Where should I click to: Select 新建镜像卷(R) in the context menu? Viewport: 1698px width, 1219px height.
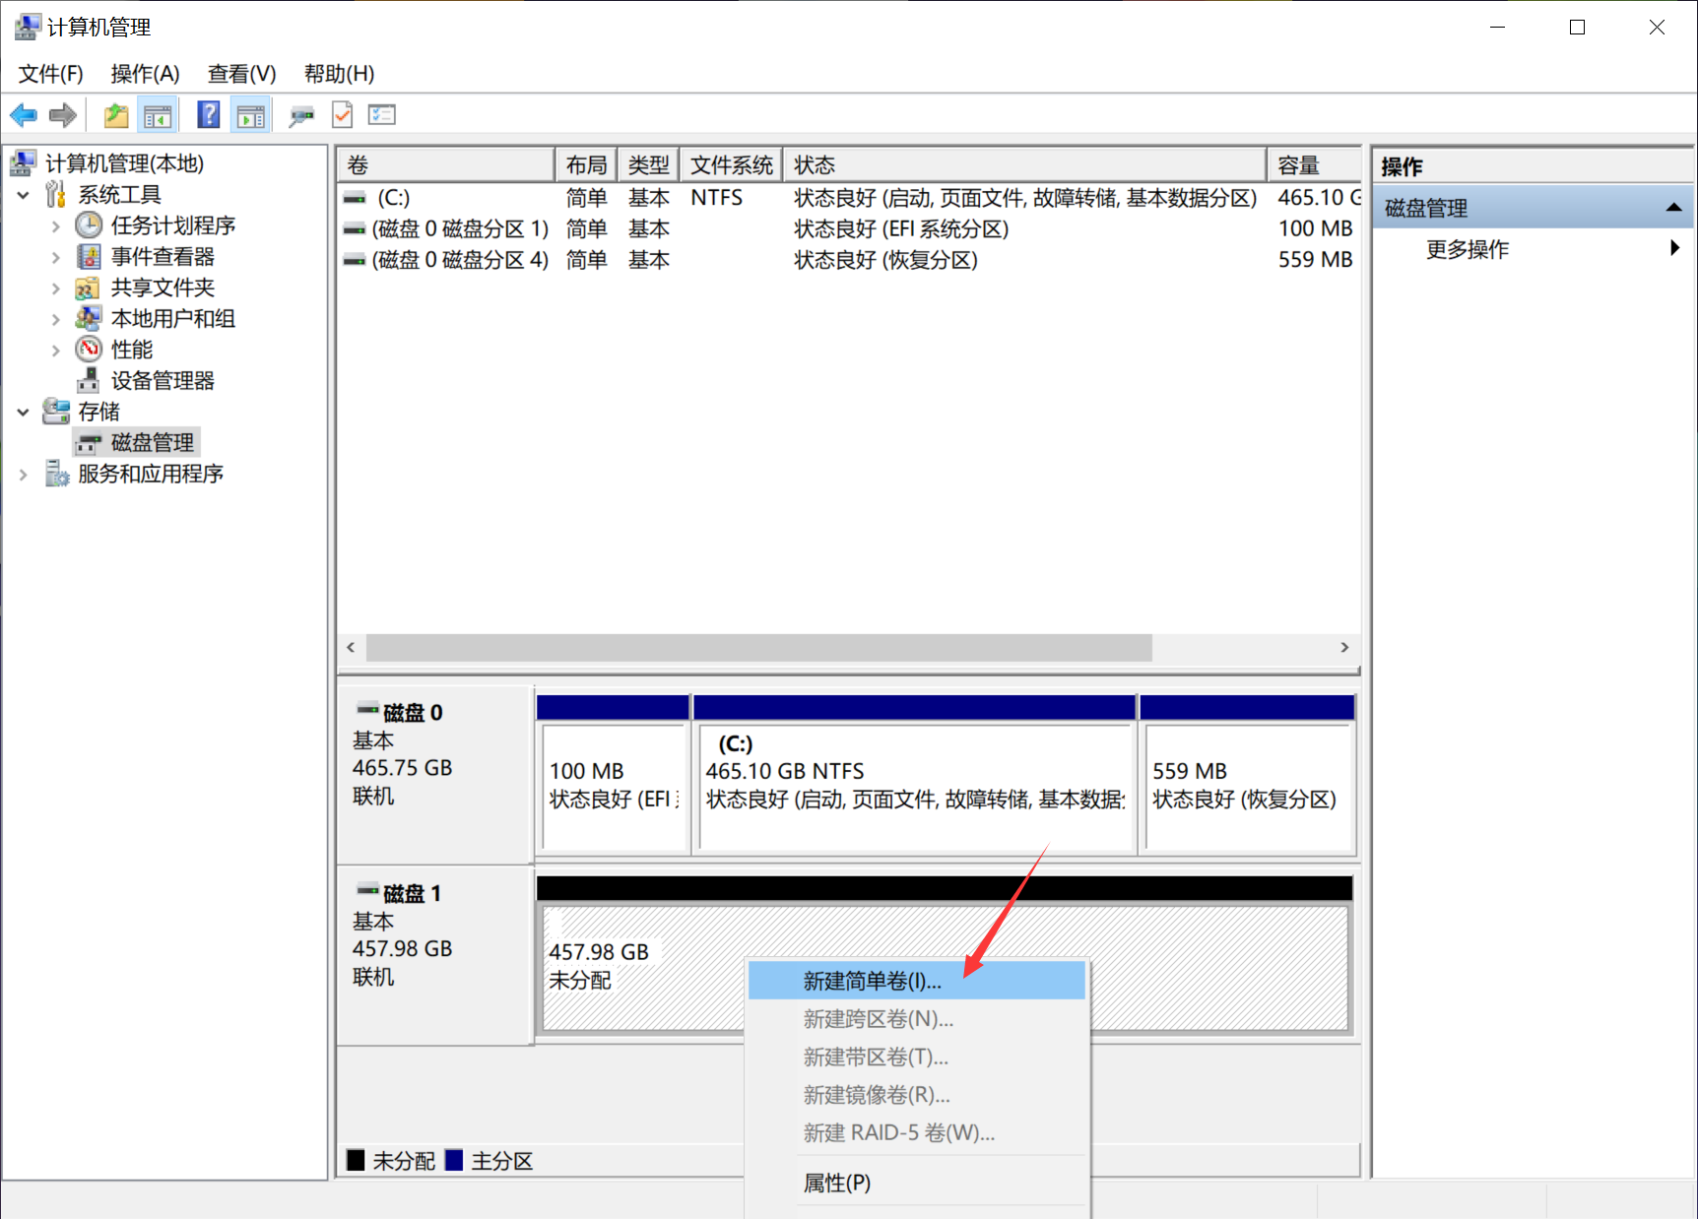(875, 1094)
